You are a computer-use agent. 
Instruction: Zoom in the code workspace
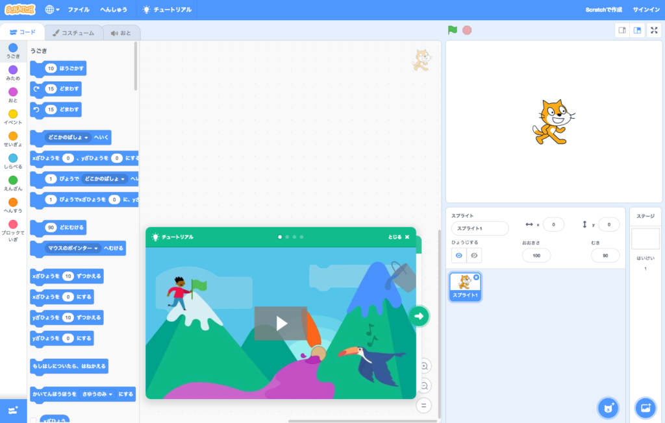point(424,366)
